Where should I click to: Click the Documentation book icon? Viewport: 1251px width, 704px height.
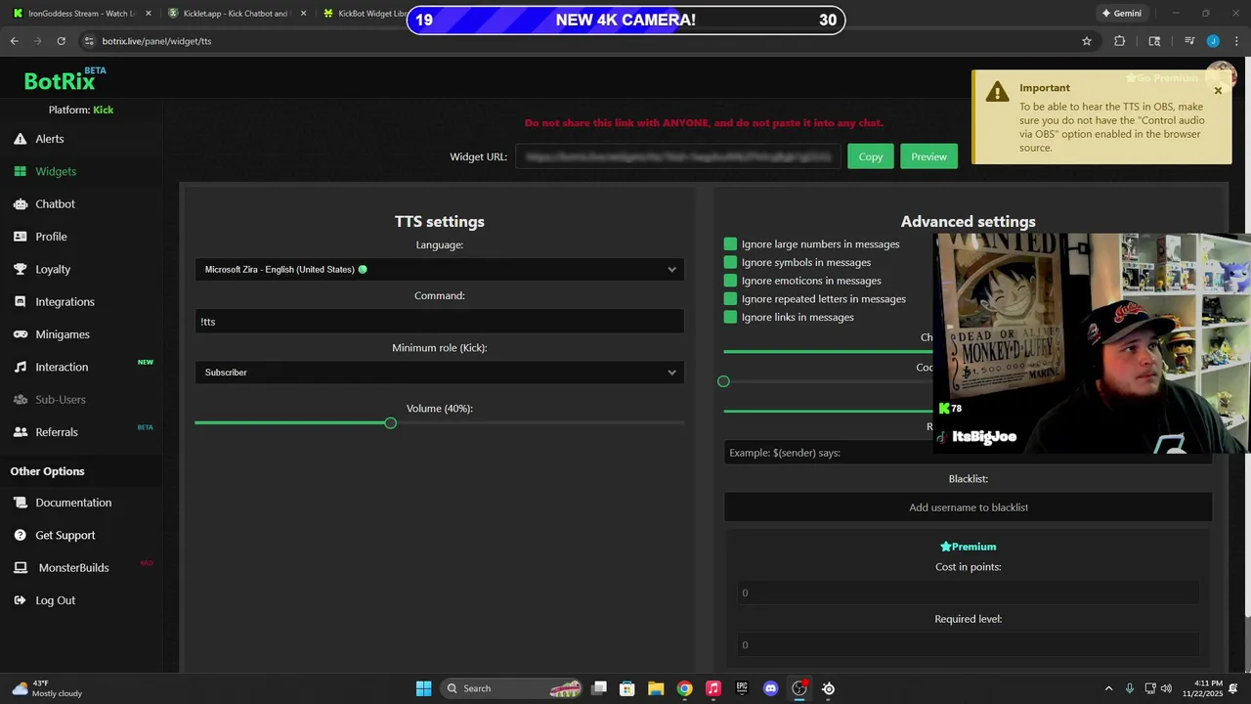(x=20, y=503)
